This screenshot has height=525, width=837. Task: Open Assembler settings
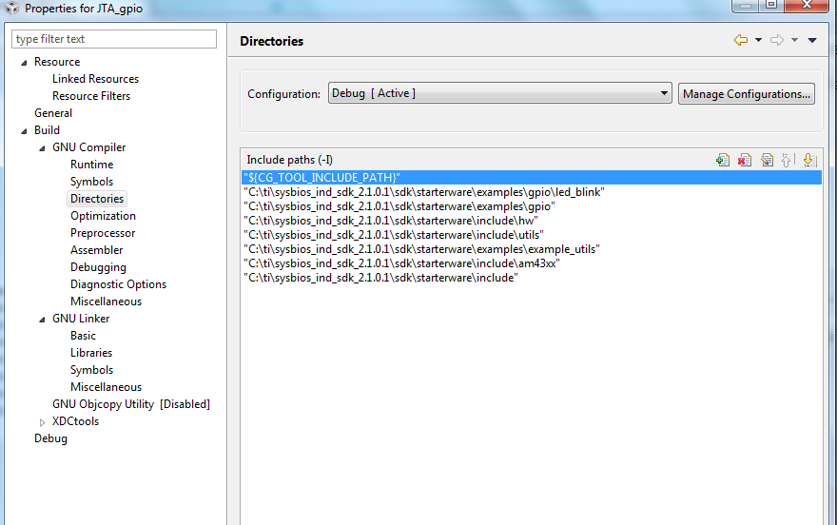click(97, 250)
